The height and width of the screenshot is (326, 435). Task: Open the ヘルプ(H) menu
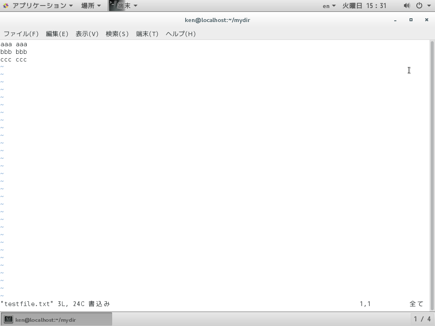coord(181,34)
